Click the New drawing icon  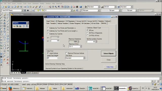coord(3,7)
